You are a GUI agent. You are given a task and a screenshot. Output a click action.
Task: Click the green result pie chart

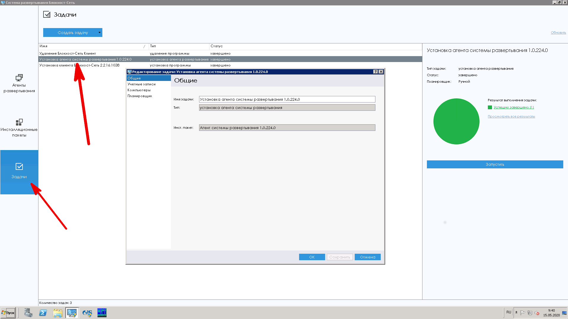(x=456, y=121)
